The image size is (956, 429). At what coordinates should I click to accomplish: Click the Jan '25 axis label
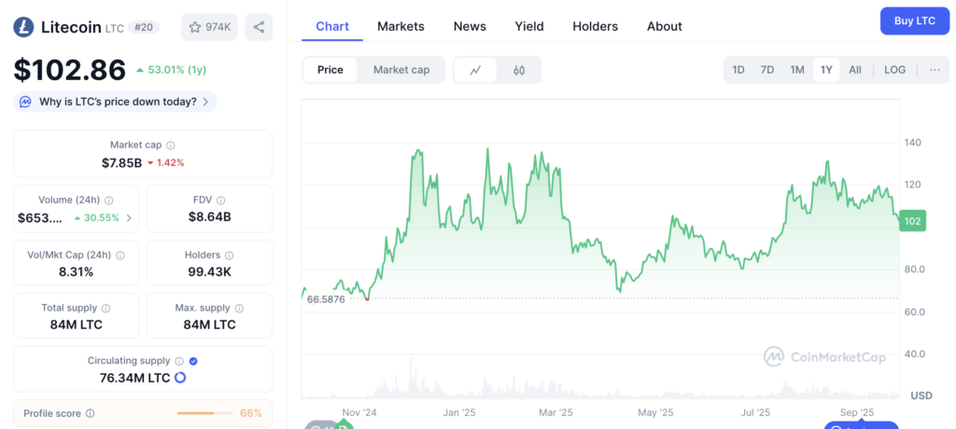pos(459,412)
